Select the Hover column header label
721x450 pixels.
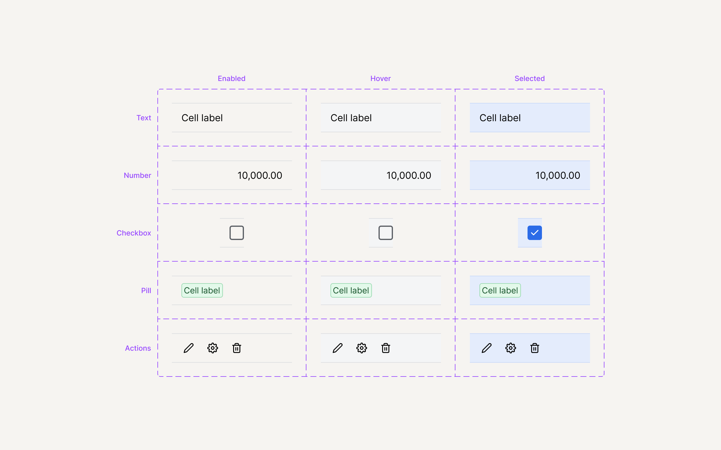(381, 79)
